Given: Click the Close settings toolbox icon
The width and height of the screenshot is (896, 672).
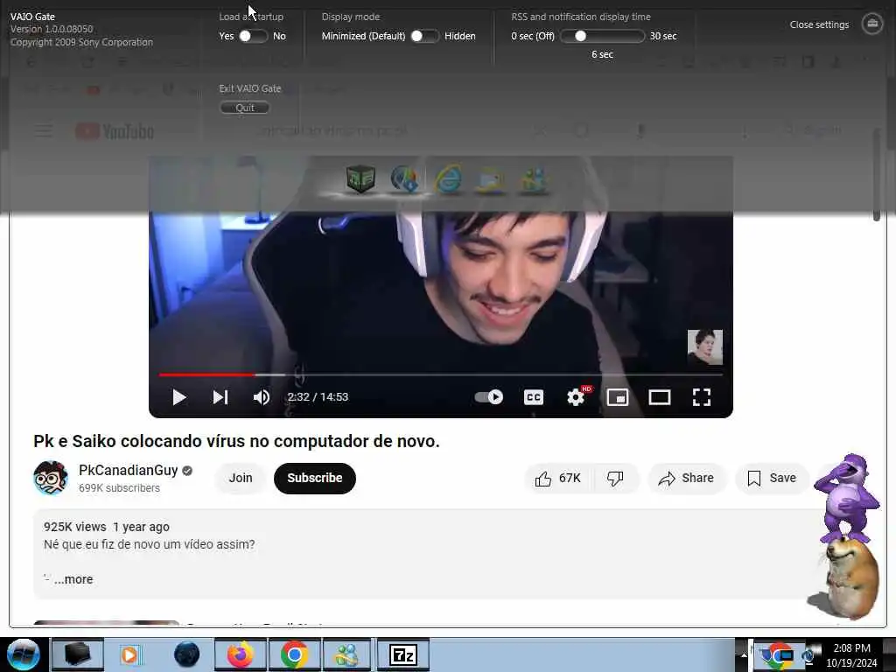Looking at the screenshot, I should click(872, 24).
